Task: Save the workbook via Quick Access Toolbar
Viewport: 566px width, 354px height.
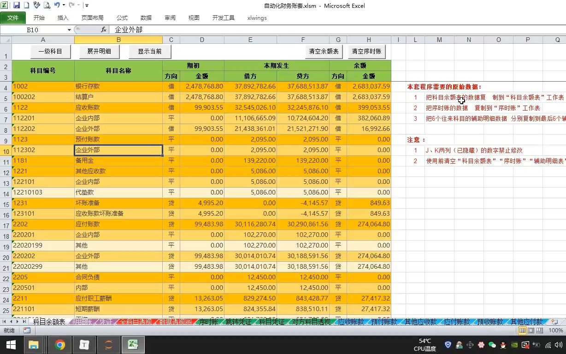Action: point(17,6)
